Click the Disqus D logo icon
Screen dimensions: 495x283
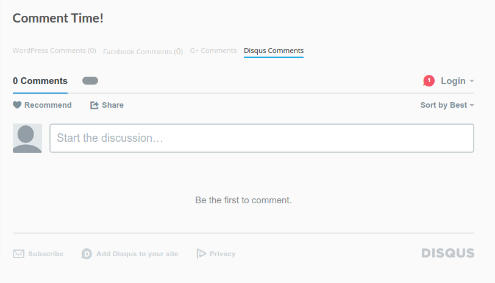click(87, 254)
